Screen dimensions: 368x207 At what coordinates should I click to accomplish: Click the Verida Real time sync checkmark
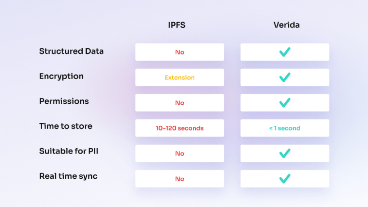285,179
